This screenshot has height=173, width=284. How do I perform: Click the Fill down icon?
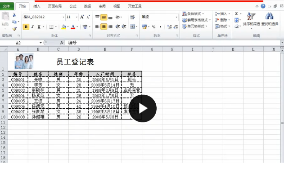pos(236,20)
